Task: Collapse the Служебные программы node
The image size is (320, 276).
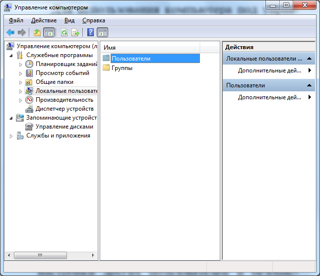Action: tap(11, 56)
